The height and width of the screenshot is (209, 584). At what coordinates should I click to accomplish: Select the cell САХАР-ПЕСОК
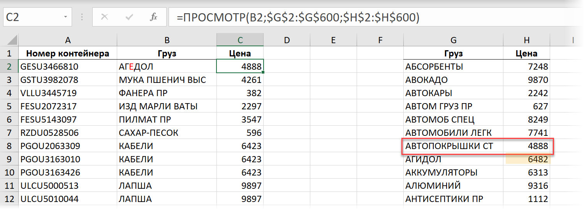167,133
